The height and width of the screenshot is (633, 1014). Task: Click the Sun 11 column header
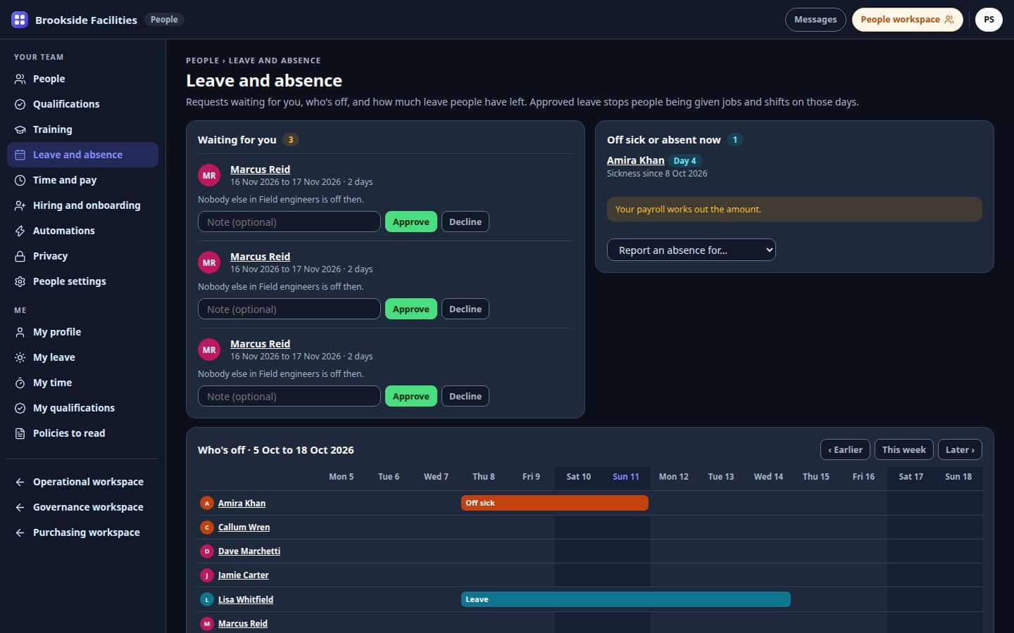point(626,476)
